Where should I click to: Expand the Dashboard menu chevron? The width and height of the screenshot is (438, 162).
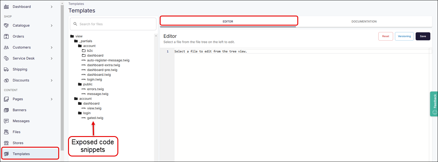coord(51,7)
